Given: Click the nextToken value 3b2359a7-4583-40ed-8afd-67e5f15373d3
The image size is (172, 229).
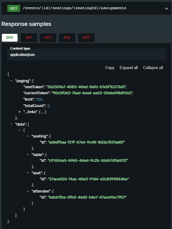Looking at the screenshot, I should 86,87.
